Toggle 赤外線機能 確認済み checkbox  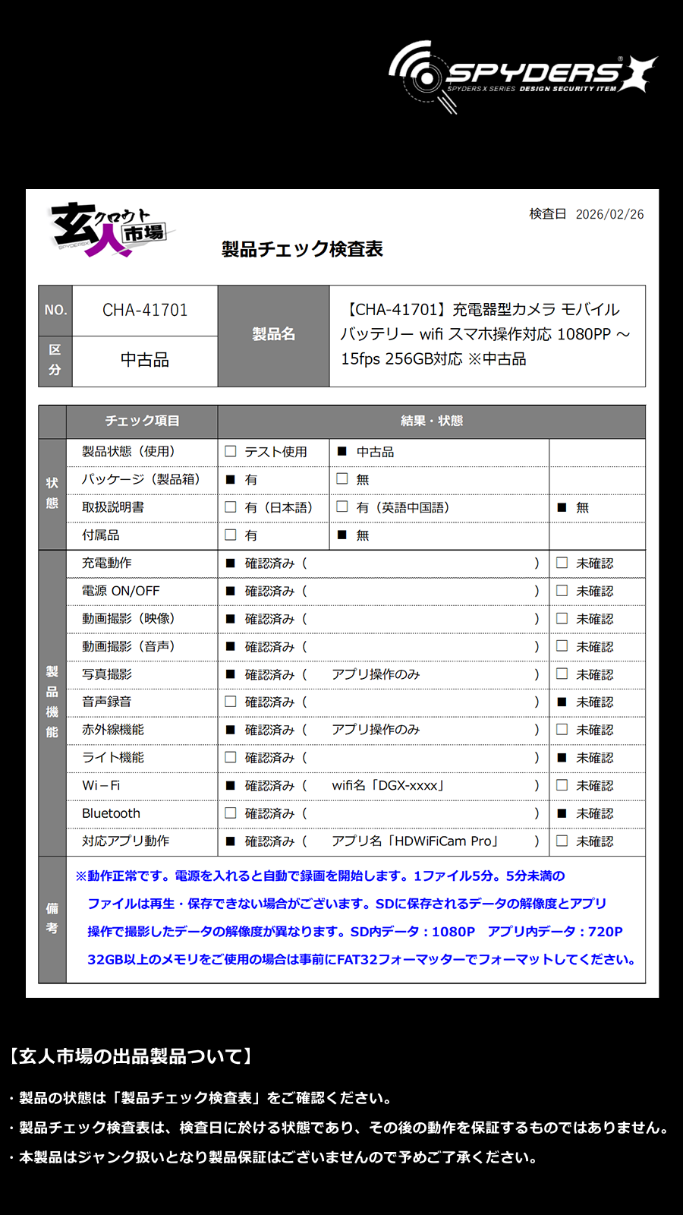[x=231, y=730]
